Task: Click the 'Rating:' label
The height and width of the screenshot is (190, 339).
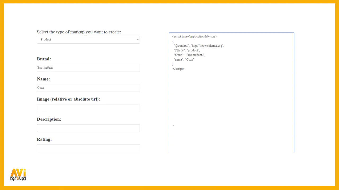Action: [44, 139]
